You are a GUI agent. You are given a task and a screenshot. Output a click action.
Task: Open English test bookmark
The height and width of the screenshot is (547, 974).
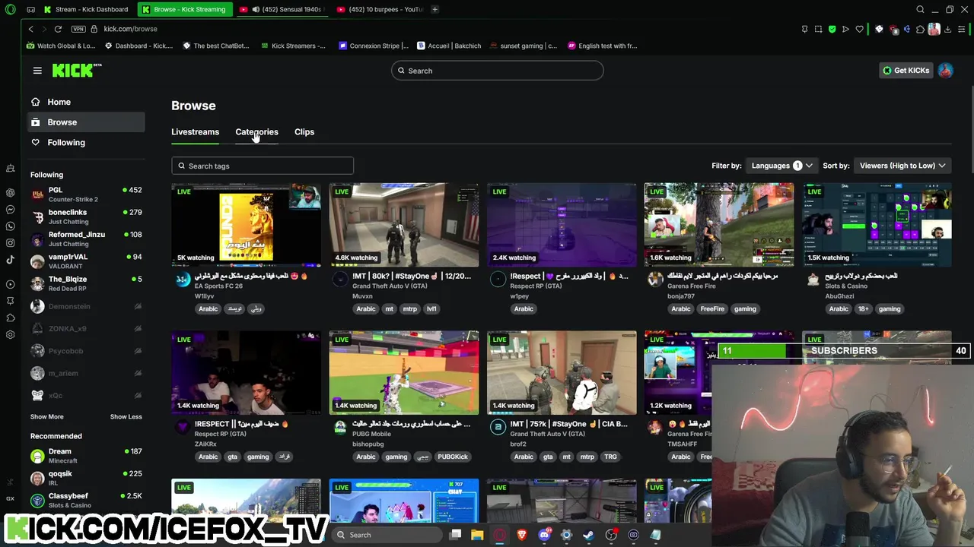pos(602,46)
